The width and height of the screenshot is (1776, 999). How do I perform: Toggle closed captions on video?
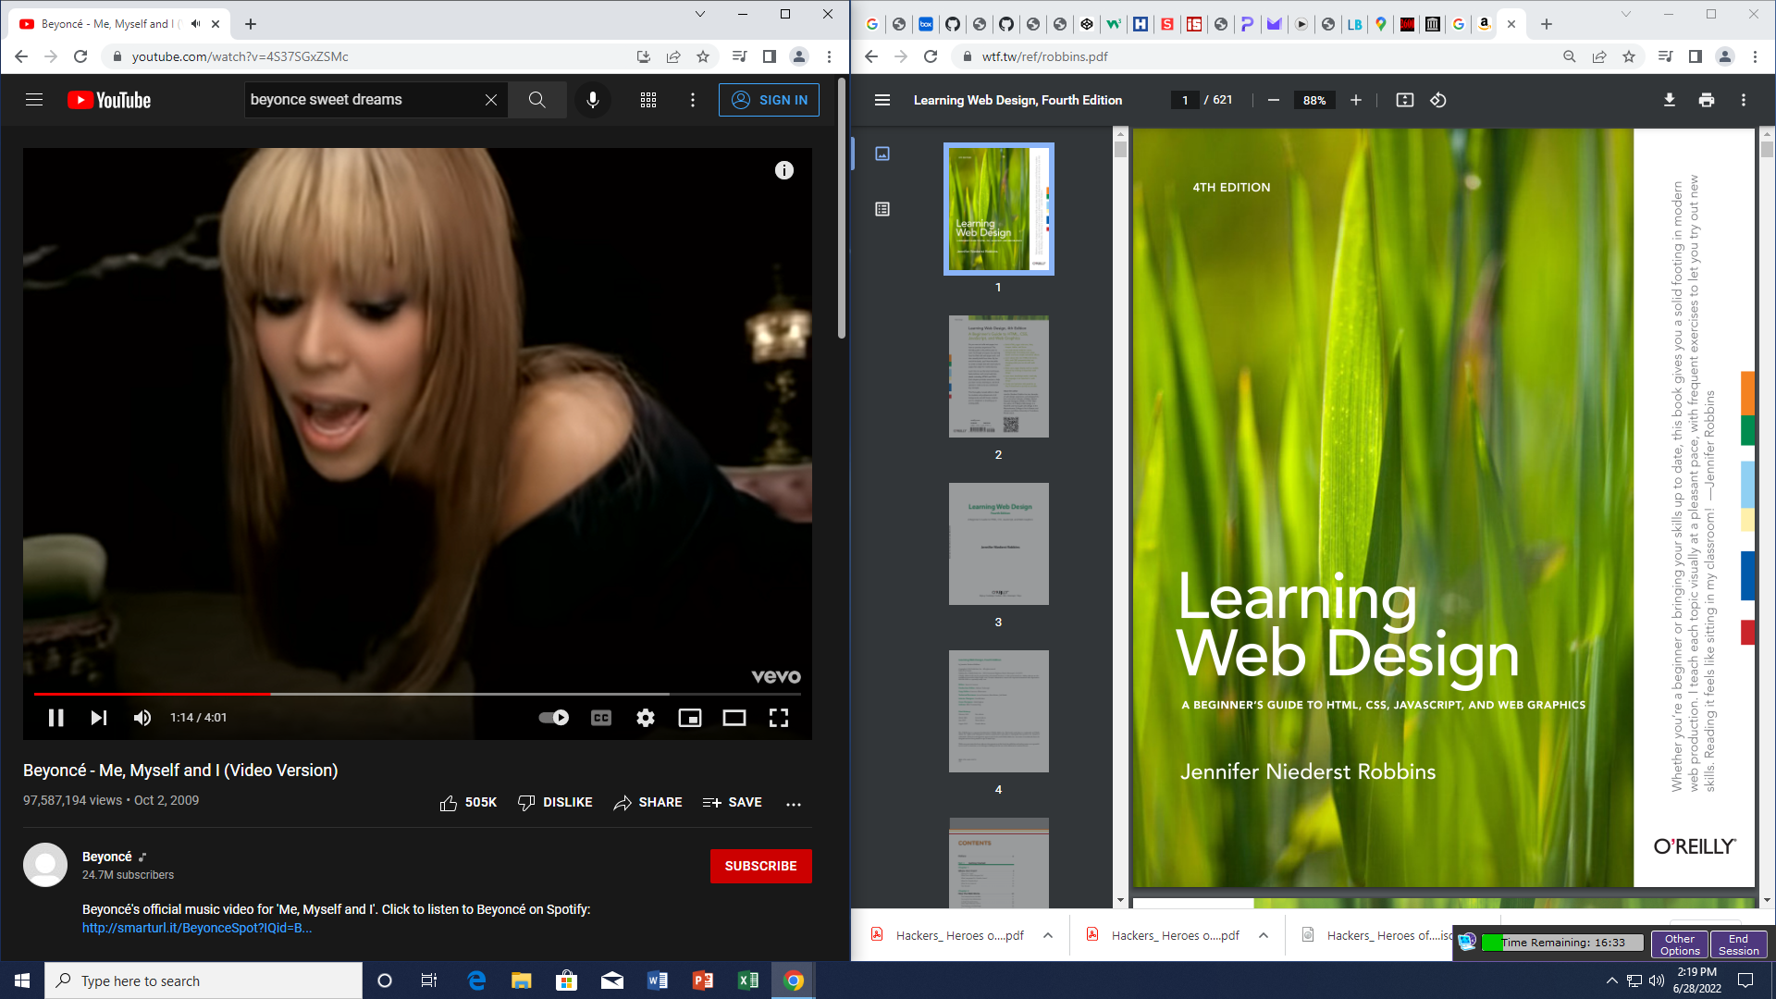(600, 718)
